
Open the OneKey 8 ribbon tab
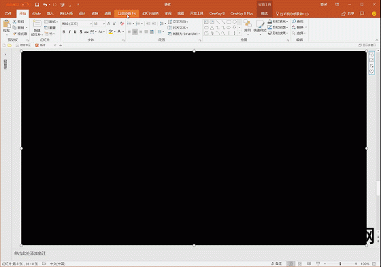click(217, 14)
